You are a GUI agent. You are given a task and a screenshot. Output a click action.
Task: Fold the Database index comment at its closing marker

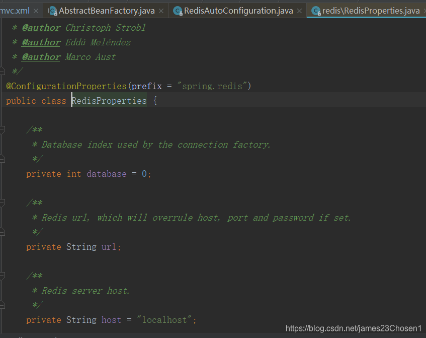pyautogui.click(x=2, y=159)
